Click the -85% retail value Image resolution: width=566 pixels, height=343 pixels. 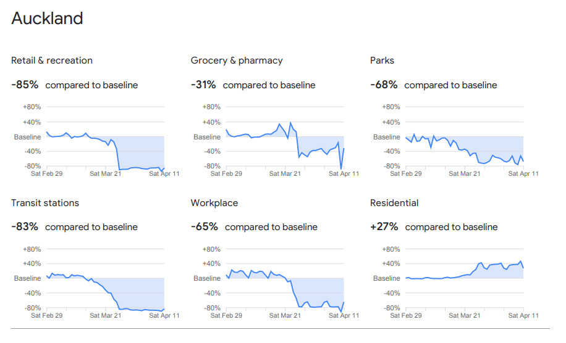click(x=25, y=85)
